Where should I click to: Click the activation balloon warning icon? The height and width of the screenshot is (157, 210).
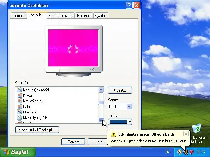coord(113,134)
